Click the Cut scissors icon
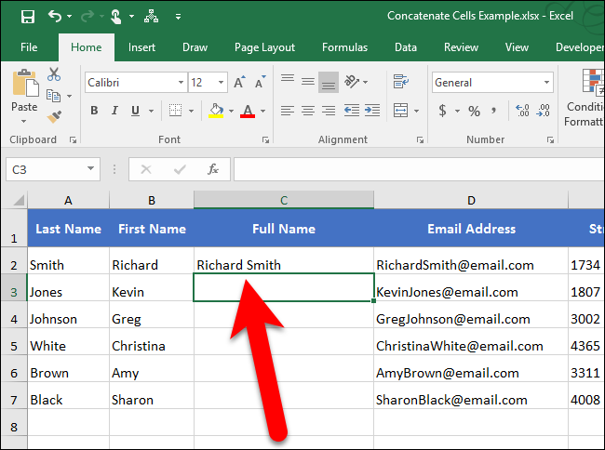 click(x=54, y=74)
